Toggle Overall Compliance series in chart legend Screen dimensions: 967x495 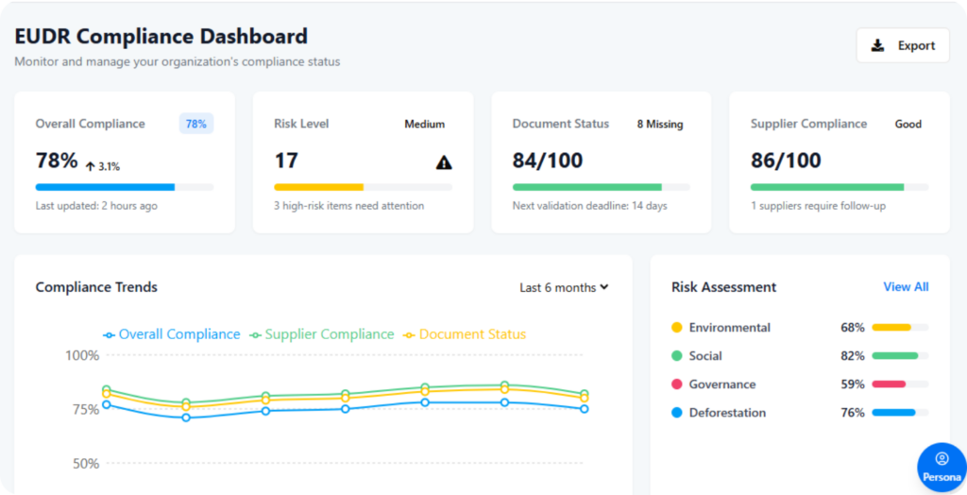point(171,334)
